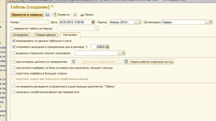
Task: Toggle перерасчет табеля за период checkbox
Action: point(12,28)
